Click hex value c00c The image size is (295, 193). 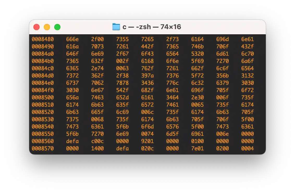pyautogui.click(x=97, y=141)
